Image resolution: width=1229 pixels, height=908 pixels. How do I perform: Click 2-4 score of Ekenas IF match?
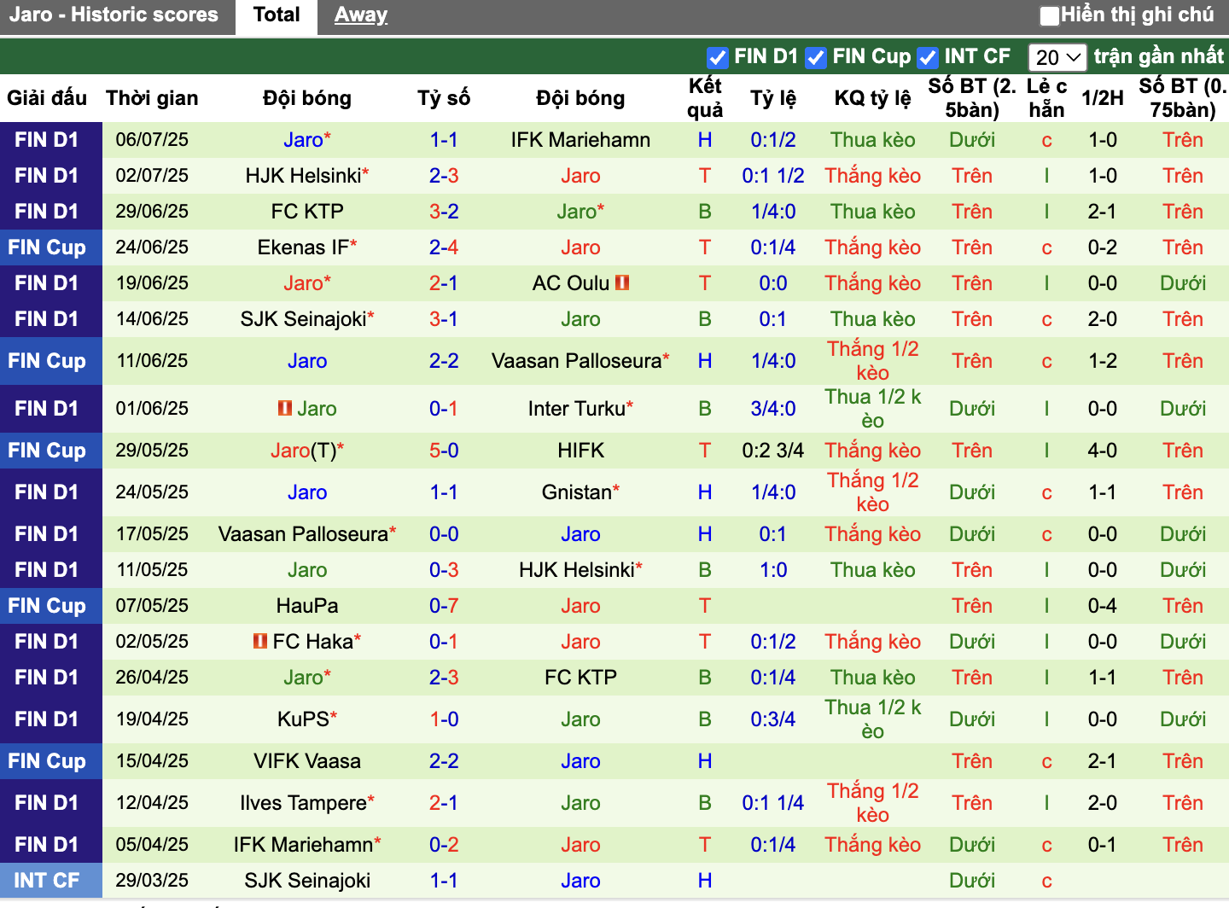tap(444, 247)
